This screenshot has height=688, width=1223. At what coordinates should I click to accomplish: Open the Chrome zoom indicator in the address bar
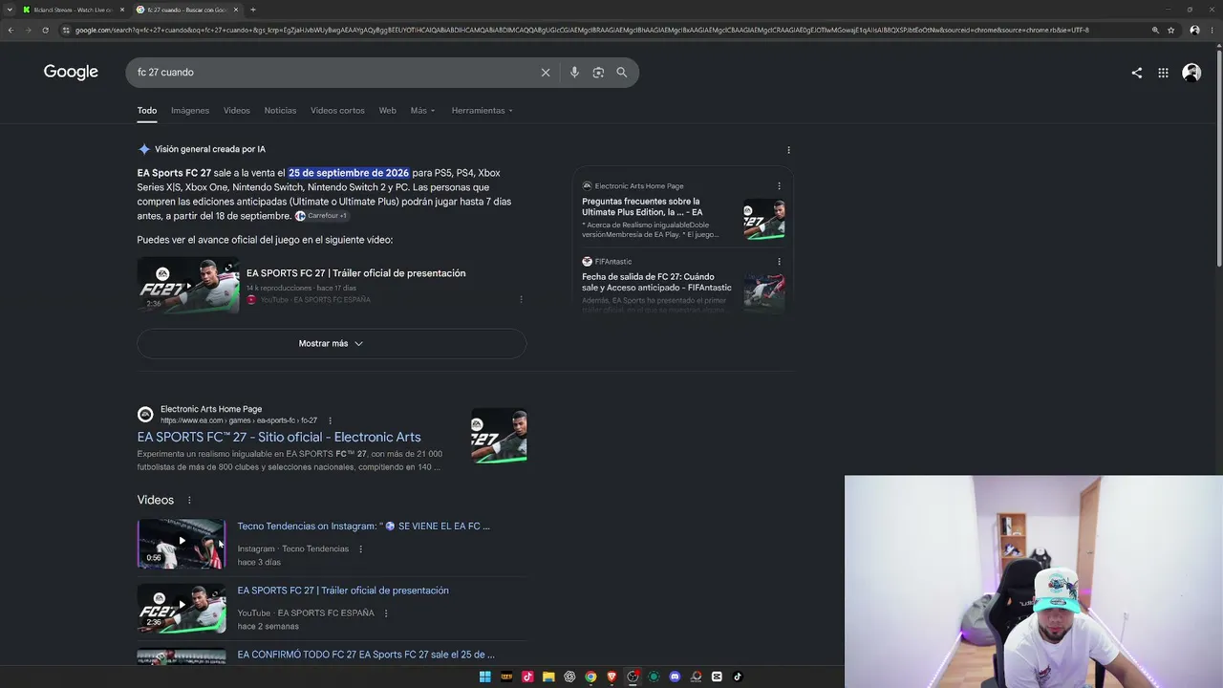coord(1155,30)
